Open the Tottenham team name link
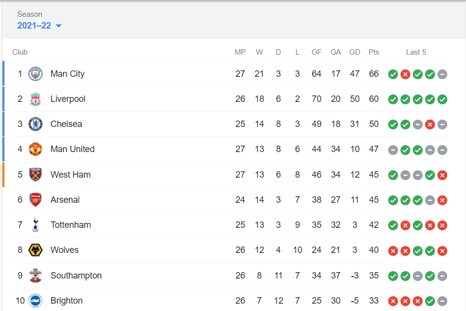 [x=70, y=225]
